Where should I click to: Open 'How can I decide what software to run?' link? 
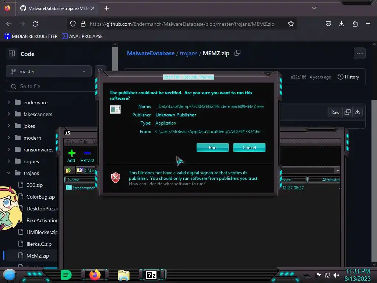coord(167,184)
